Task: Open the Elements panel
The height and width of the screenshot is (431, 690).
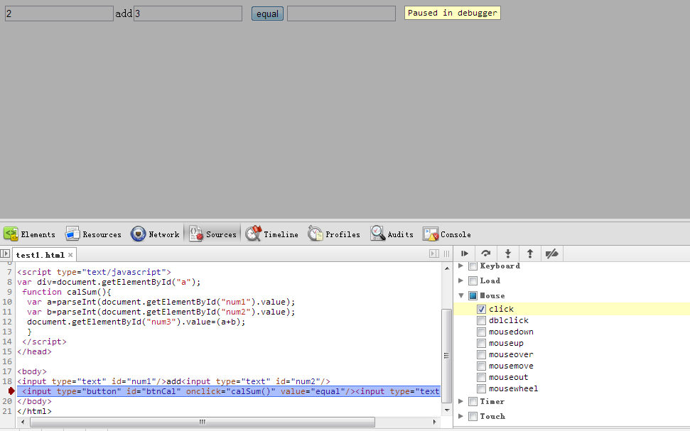Action: [x=30, y=234]
